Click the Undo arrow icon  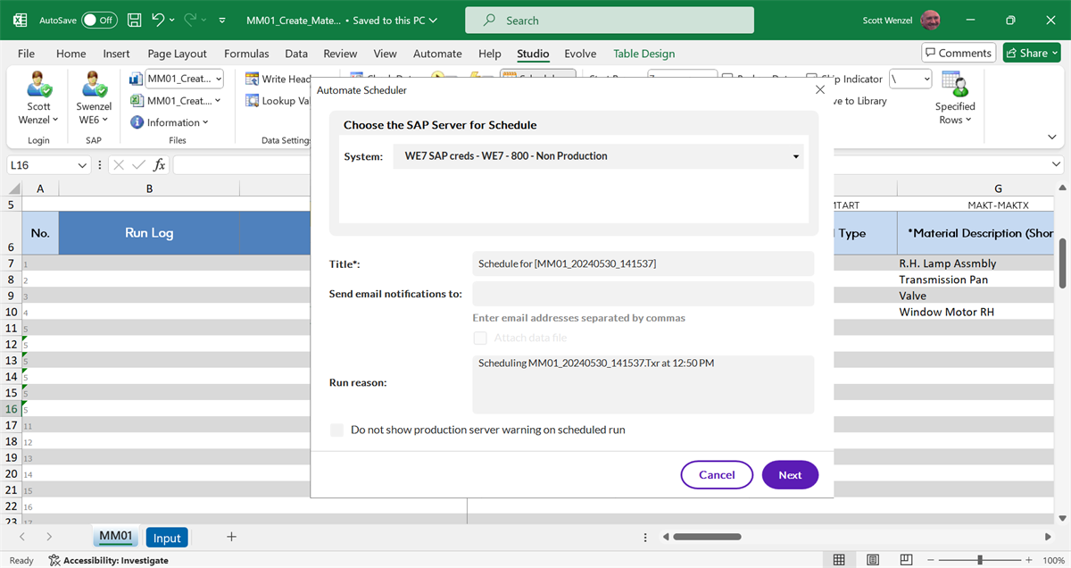click(159, 20)
